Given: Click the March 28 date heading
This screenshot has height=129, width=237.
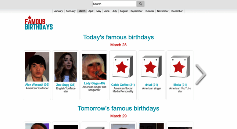Looking at the screenshot, I should (x=118, y=45).
